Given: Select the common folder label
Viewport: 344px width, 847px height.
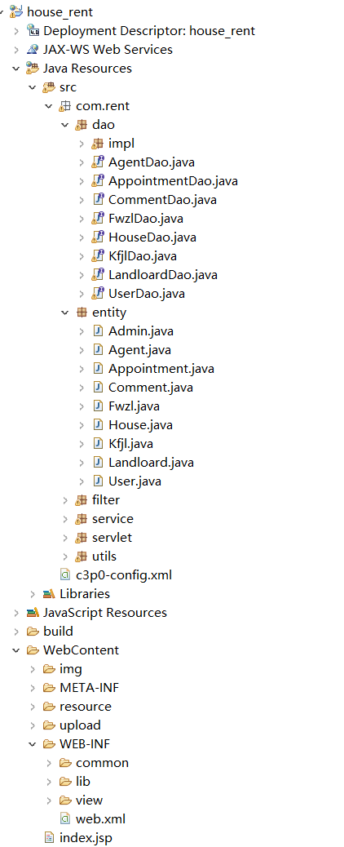Looking at the screenshot, I should tap(102, 763).
